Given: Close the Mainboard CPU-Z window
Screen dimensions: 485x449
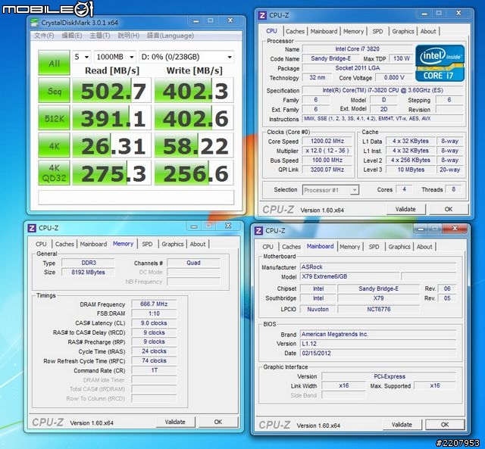Looking at the screenshot, I should pos(455,229).
